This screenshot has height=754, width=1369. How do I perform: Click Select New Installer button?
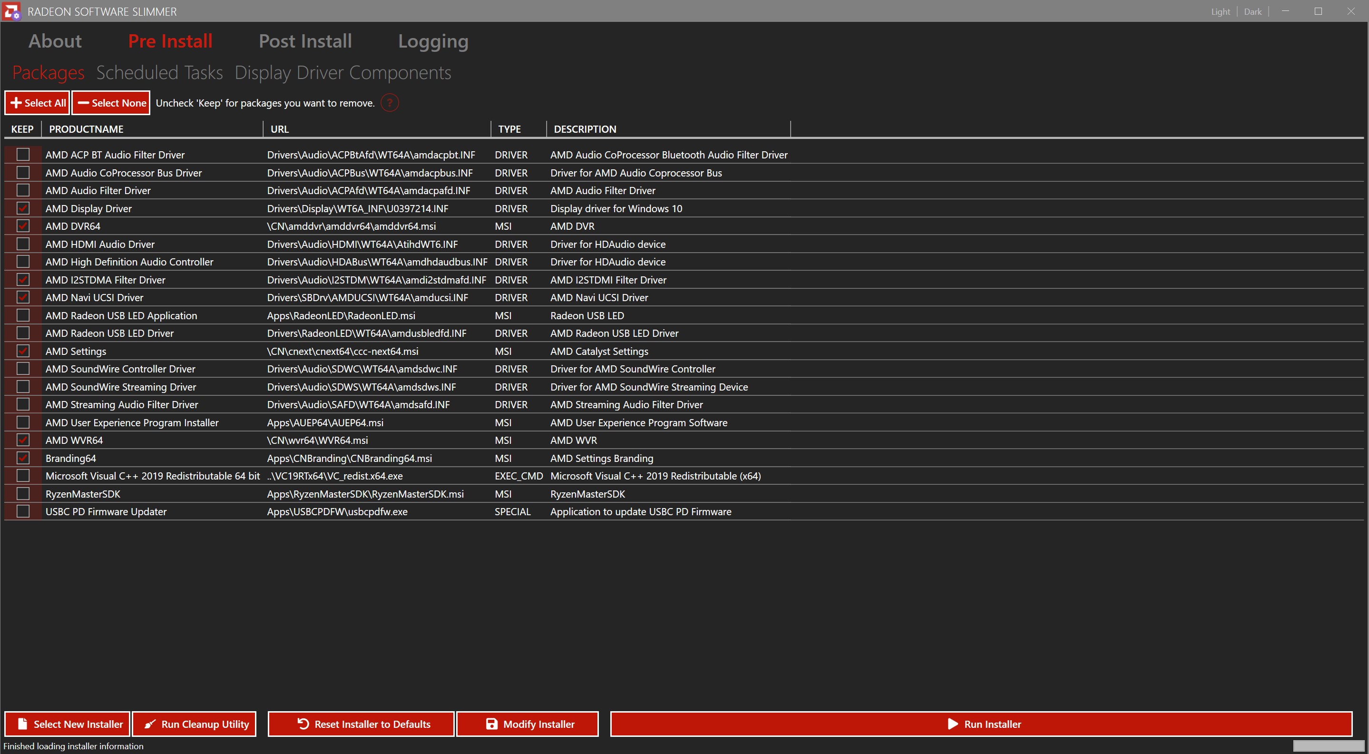coord(68,724)
